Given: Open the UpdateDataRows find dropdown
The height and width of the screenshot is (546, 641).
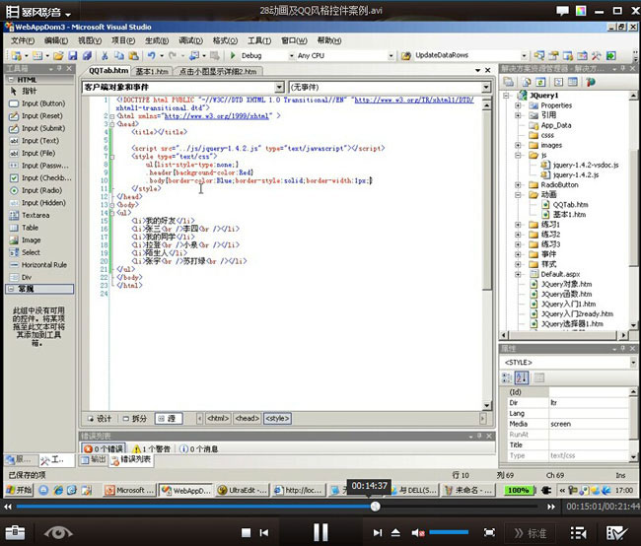Looking at the screenshot, I should (x=524, y=55).
